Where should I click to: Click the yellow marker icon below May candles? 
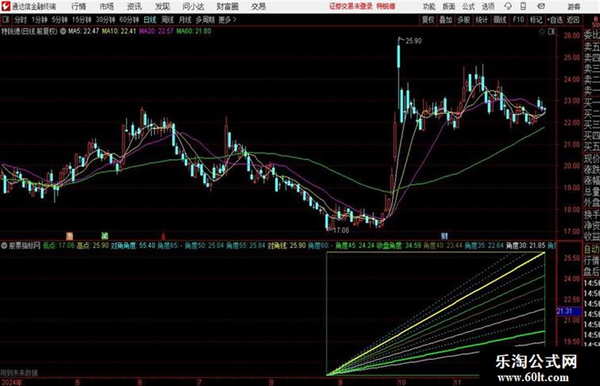tap(69, 235)
